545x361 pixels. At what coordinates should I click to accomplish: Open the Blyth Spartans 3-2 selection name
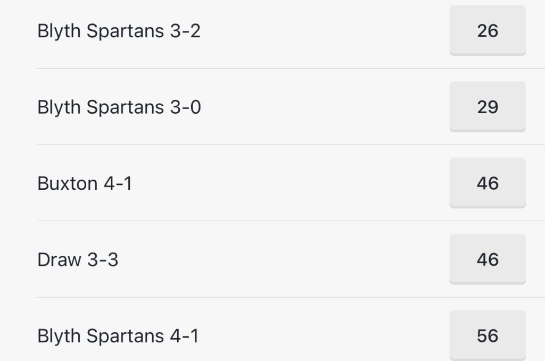pos(119,31)
